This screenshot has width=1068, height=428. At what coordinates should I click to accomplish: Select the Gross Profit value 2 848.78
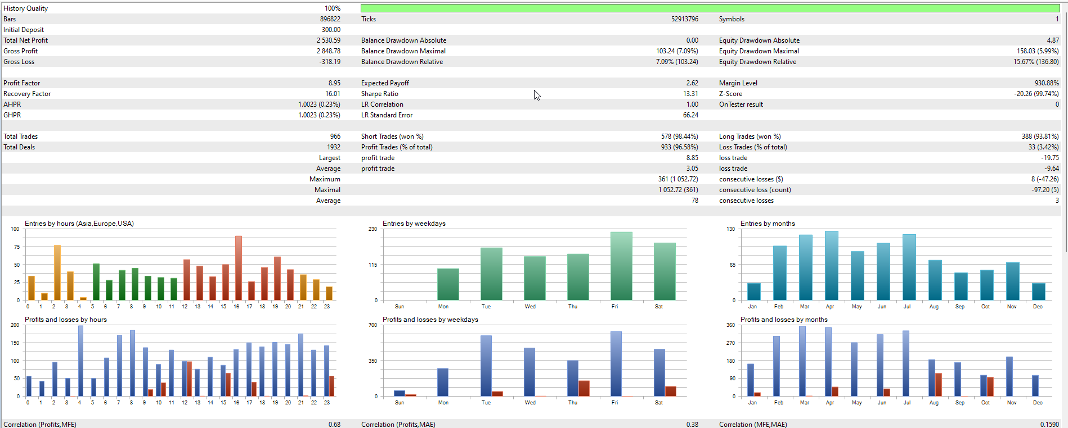point(328,51)
